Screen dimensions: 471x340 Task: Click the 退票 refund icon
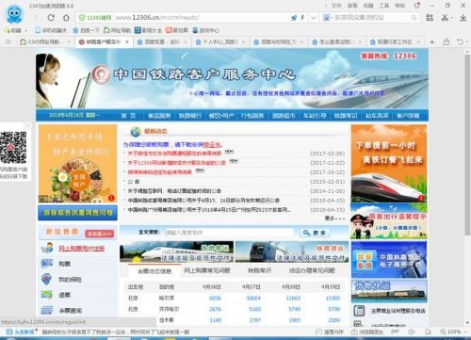pos(47,295)
